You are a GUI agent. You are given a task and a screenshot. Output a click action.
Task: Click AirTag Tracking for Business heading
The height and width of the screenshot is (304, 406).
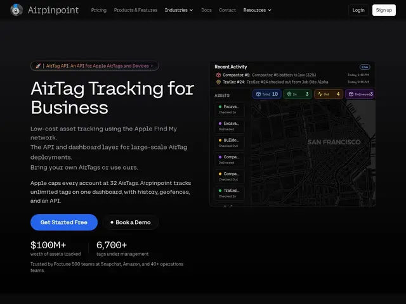(112, 98)
